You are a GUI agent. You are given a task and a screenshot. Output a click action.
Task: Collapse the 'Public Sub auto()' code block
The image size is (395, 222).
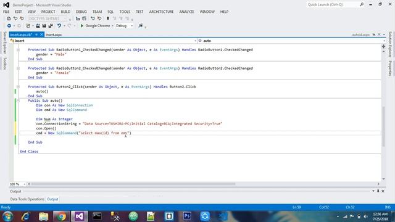(x=18, y=101)
